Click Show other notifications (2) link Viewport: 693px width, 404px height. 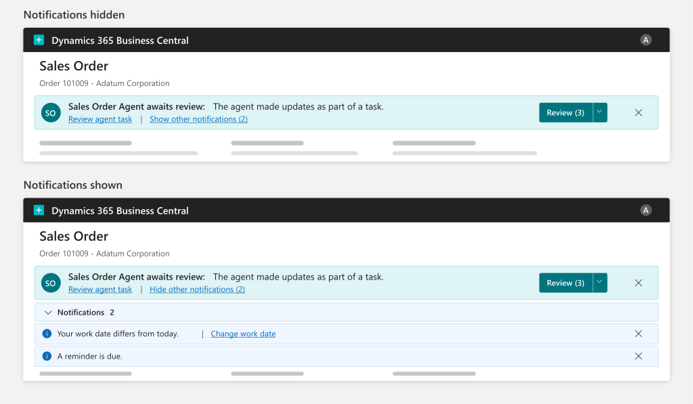(198, 119)
